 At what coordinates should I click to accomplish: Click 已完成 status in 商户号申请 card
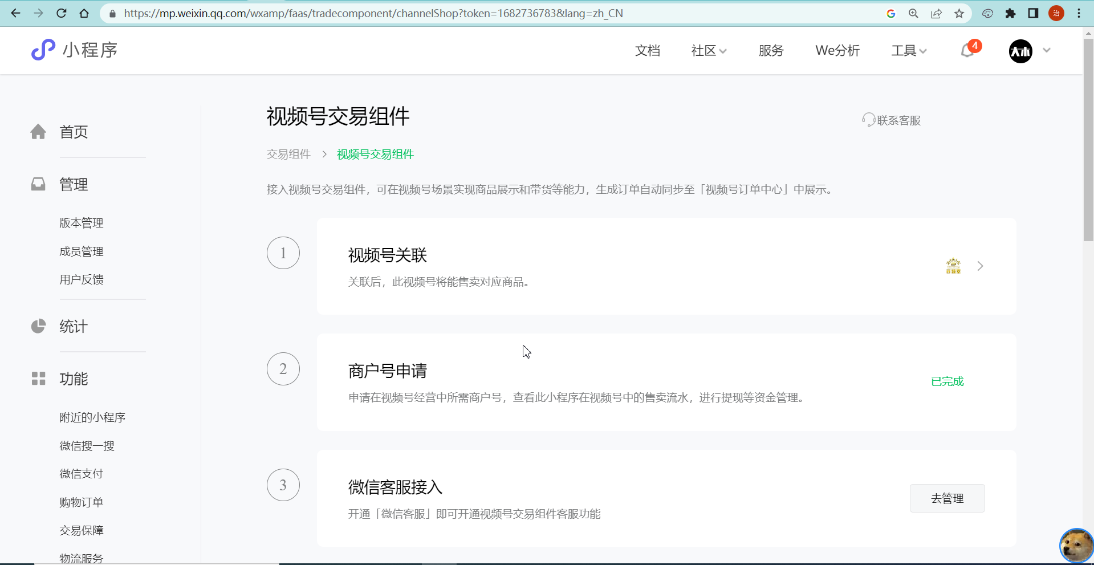(947, 381)
